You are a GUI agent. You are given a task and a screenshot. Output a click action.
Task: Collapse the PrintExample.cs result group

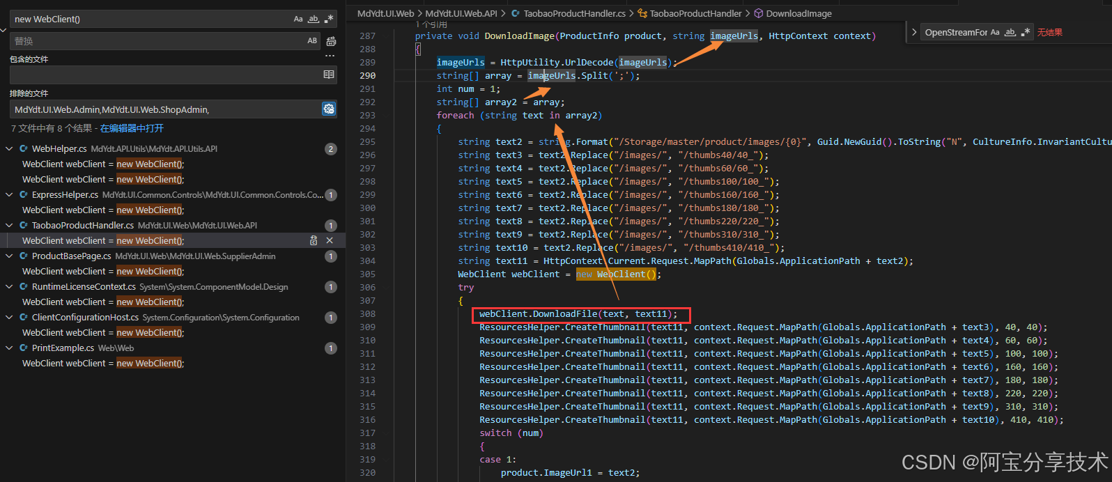tap(9, 348)
